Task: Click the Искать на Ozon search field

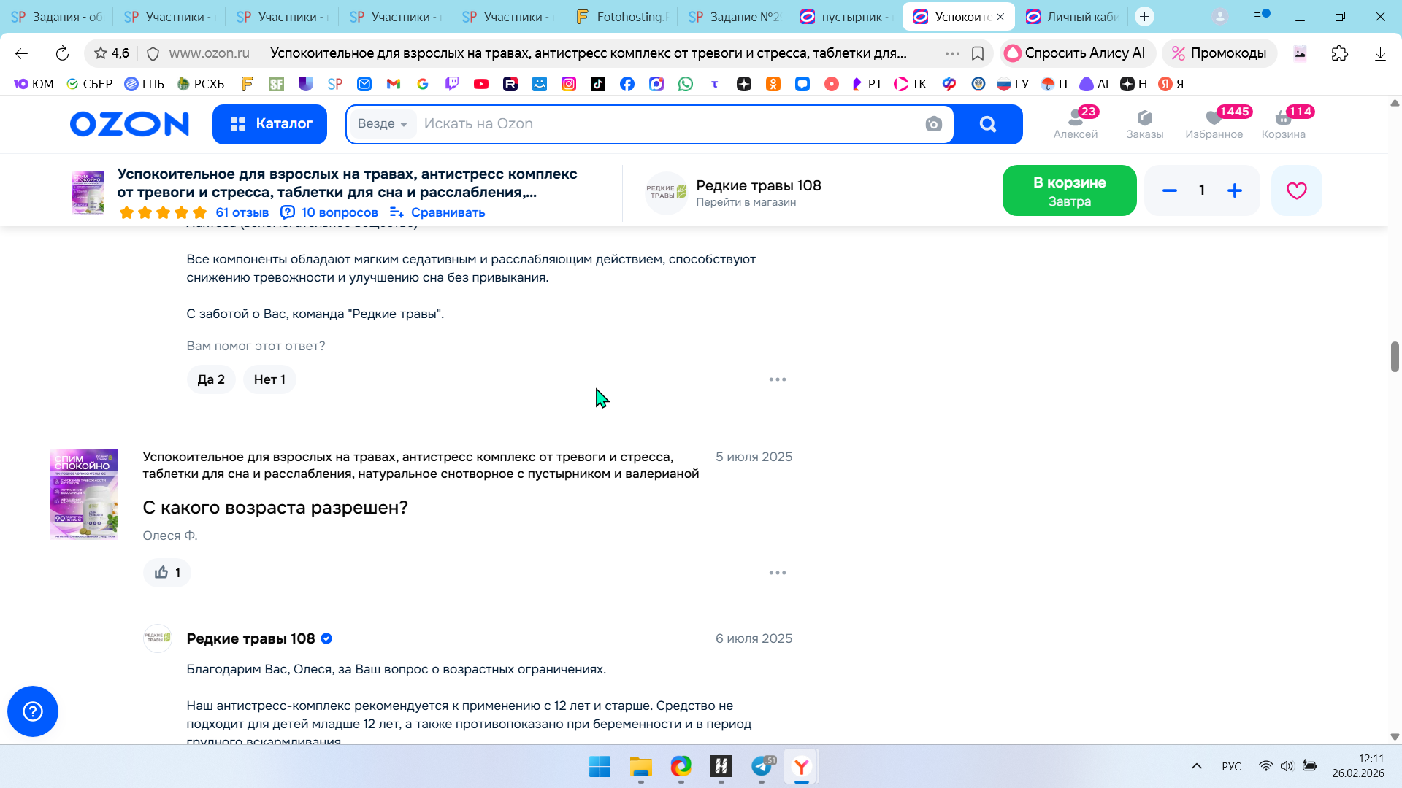Action: click(x=657, y=124)
